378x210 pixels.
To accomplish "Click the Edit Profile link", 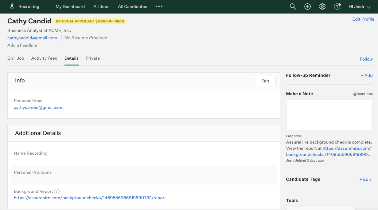I will [x=363, y=19].
